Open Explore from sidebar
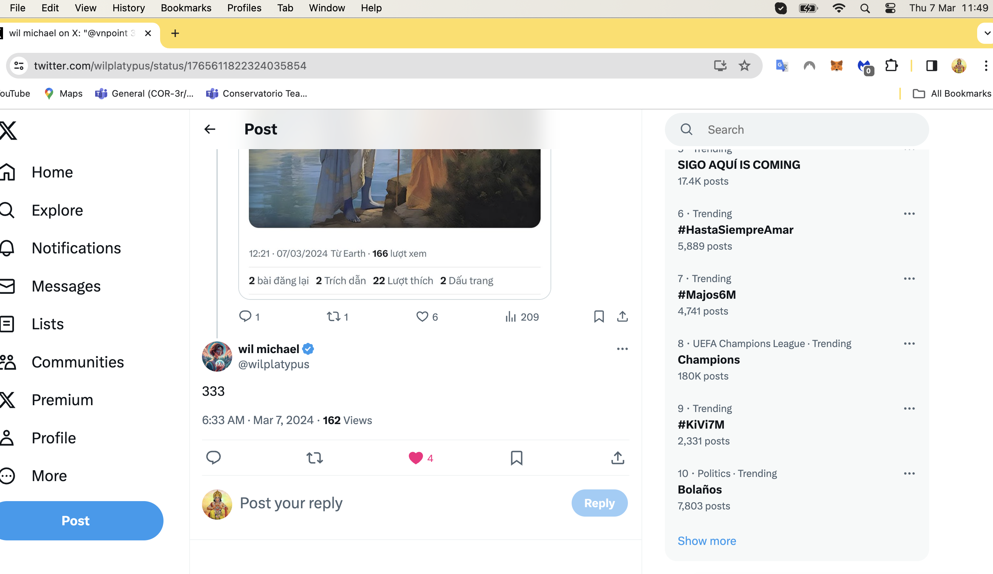The width and height of the screenshot is (993, 574). coord(42,210)
